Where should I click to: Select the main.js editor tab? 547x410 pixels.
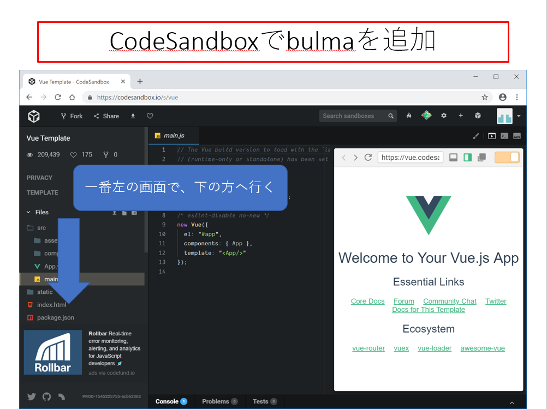point(174,136)
